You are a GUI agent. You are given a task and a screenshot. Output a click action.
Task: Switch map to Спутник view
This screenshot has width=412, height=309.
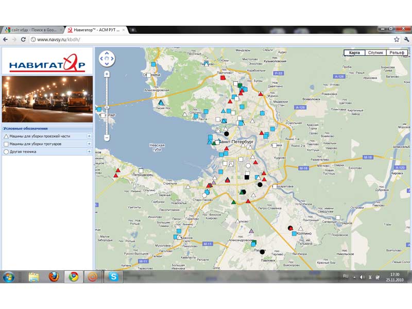376,53
